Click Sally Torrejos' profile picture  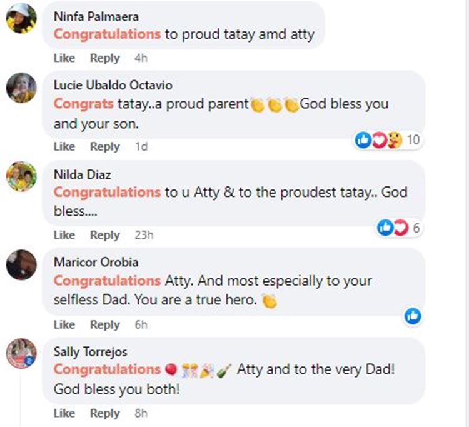tap(21, 354)
